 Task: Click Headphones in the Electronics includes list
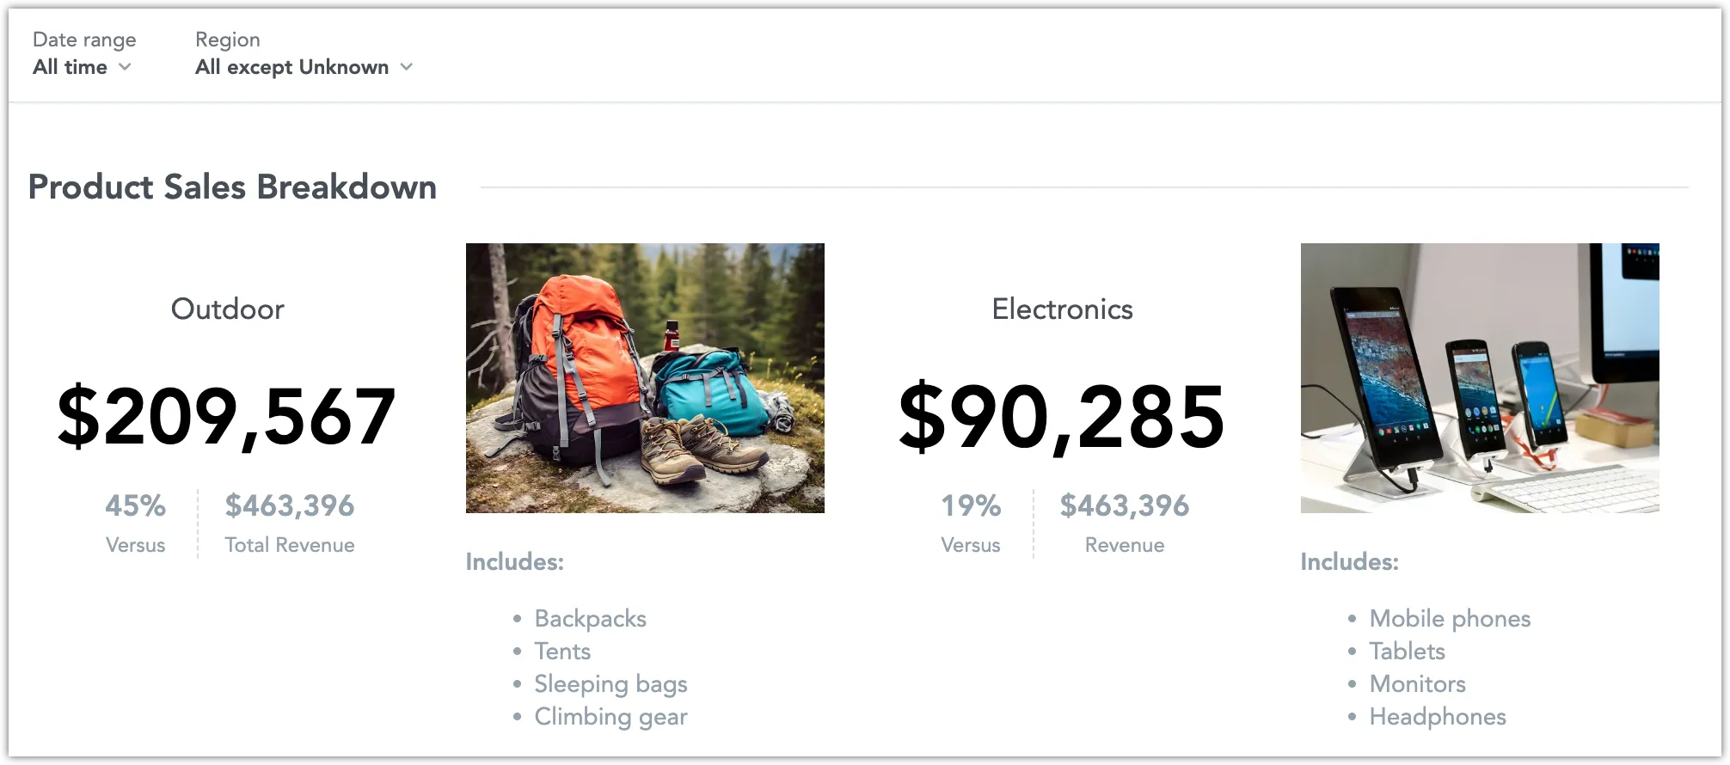(x=1438, y=716)
